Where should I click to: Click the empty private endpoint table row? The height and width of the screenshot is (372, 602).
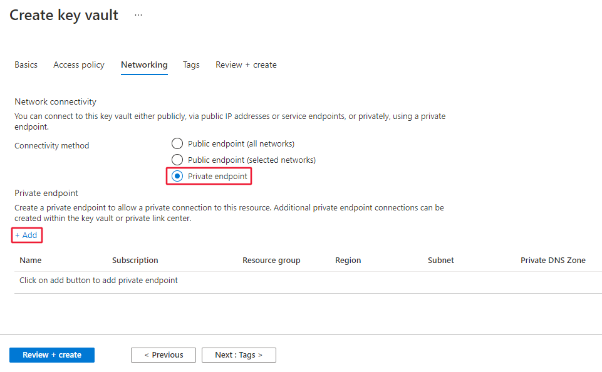click(x=99, y=281)
